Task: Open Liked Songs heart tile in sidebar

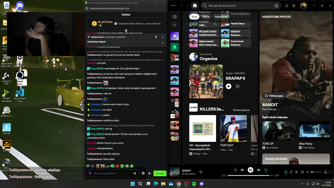Action: (175, 36)
